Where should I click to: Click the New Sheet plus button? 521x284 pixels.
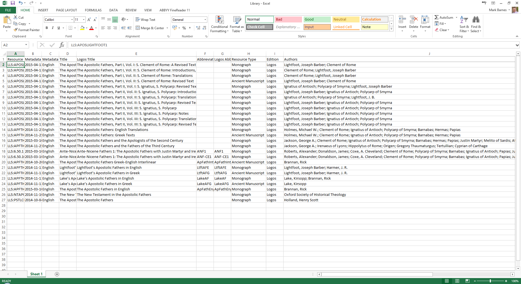pyautogui.click(x=57, y=274)
